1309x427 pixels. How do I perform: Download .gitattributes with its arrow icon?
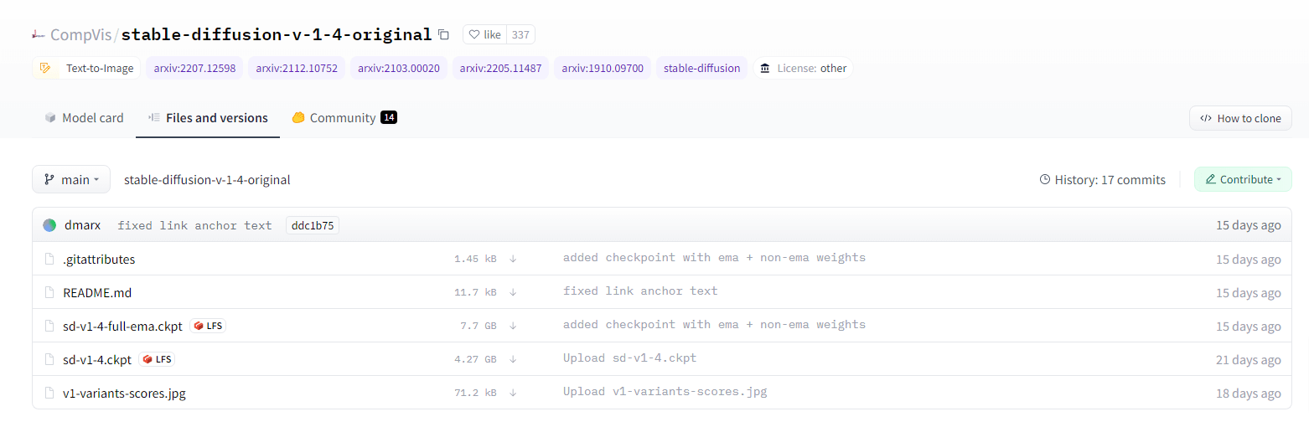513,259
